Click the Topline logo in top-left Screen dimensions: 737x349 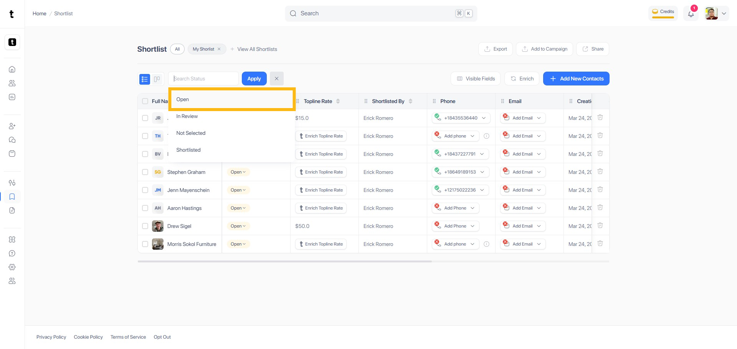tap(12, 14)
